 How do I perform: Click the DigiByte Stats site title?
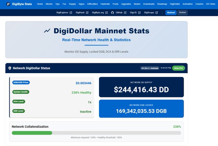(22, 4)
